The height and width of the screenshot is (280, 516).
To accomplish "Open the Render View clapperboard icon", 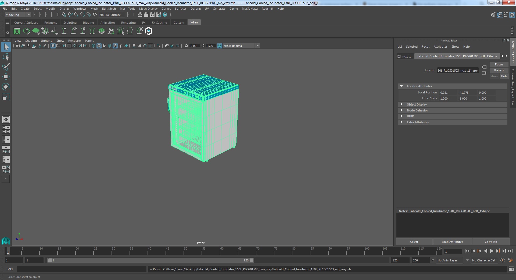I will [140, 15].
